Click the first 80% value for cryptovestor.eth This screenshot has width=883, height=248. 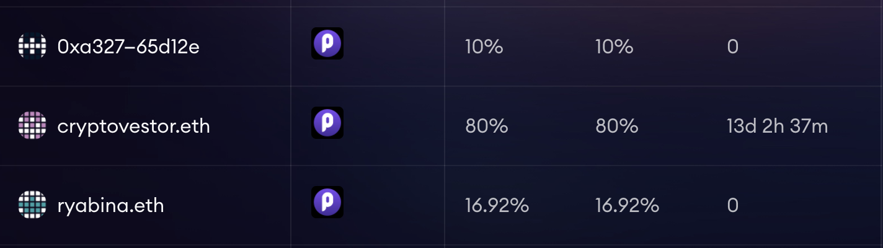pos(487,126)
